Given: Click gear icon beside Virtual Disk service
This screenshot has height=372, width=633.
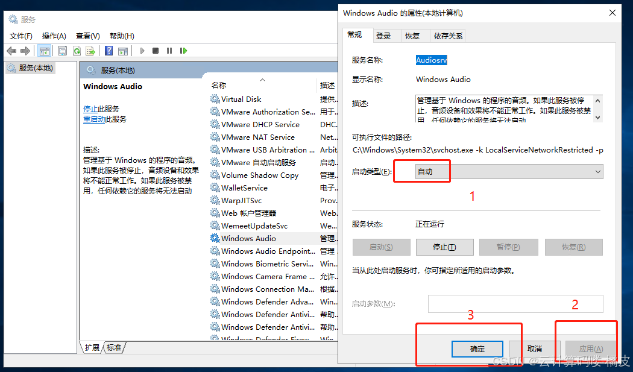Looking at the screenshot, I should 215,99.
